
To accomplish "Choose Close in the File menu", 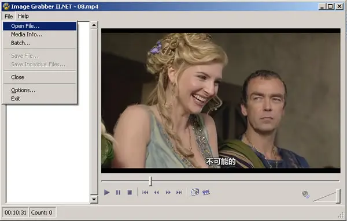I will 40,77.
